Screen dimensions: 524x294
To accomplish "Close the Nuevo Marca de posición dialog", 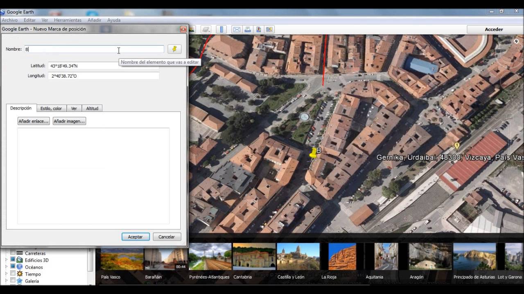I will [183, 29].
